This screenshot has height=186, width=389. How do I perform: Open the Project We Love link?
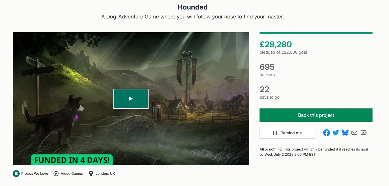pyautogui.click(x=35, y=174)
